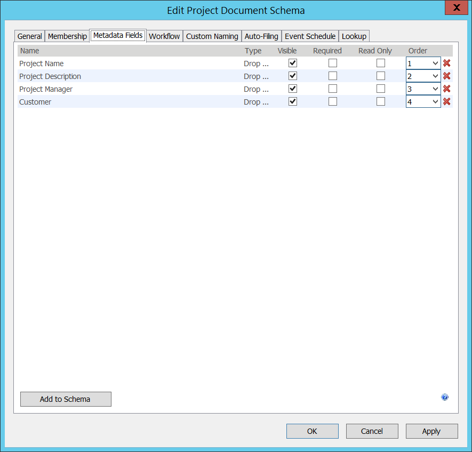
Task: Remove the Customer field via red X
Action: [447, 101]
